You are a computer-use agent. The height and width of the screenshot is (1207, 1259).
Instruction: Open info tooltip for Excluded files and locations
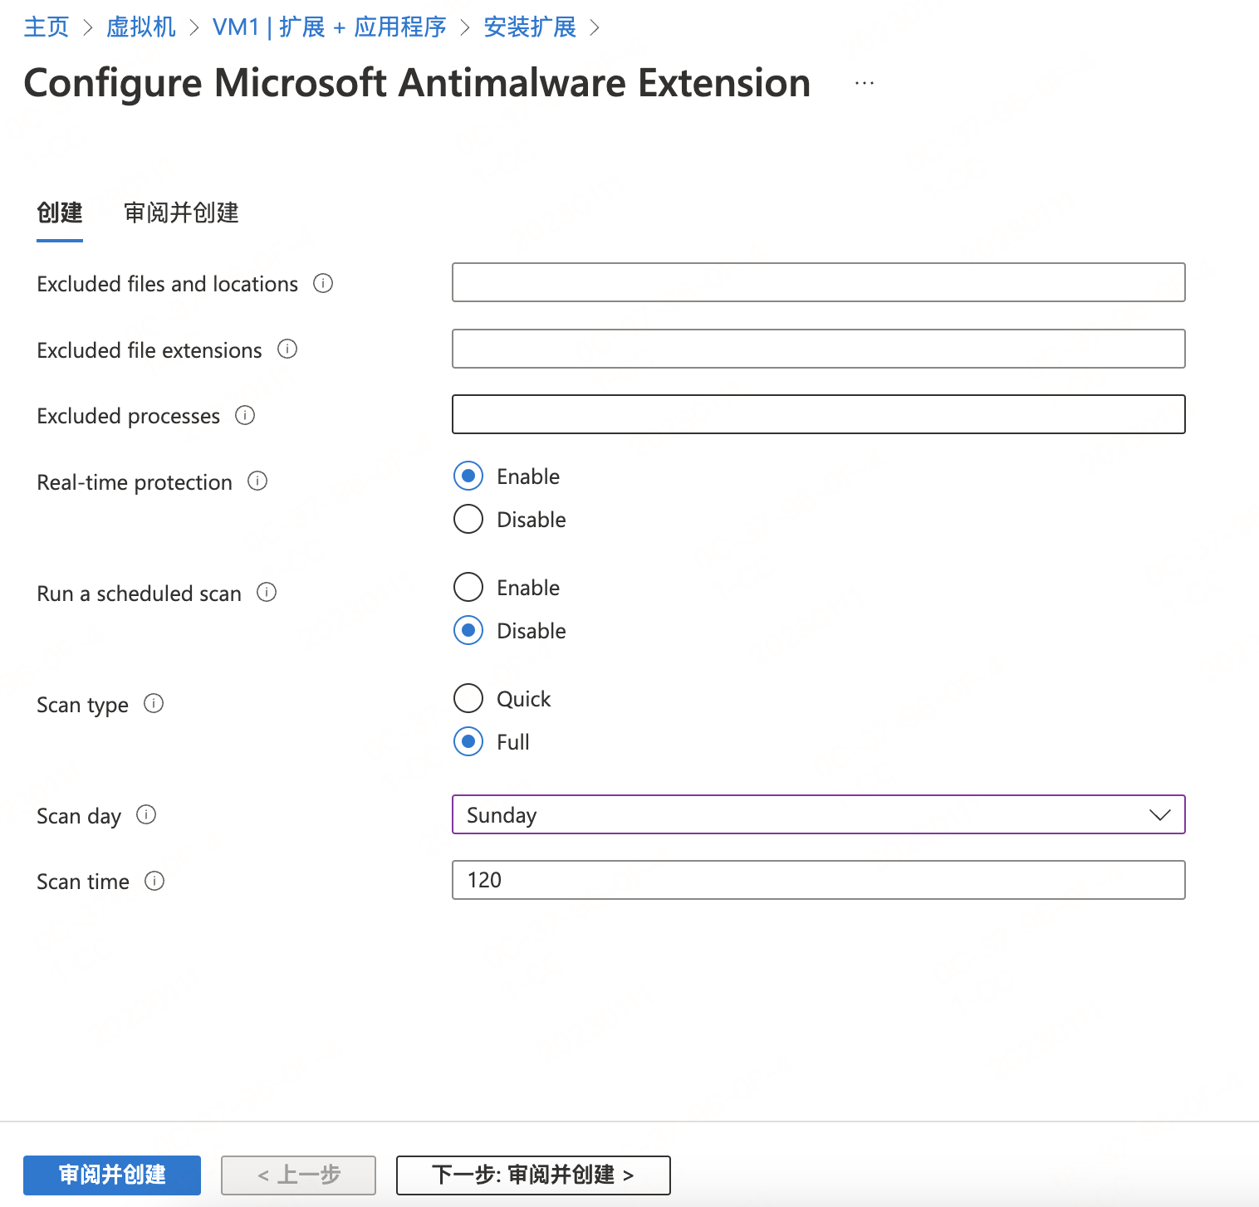(x=323, y=283)
